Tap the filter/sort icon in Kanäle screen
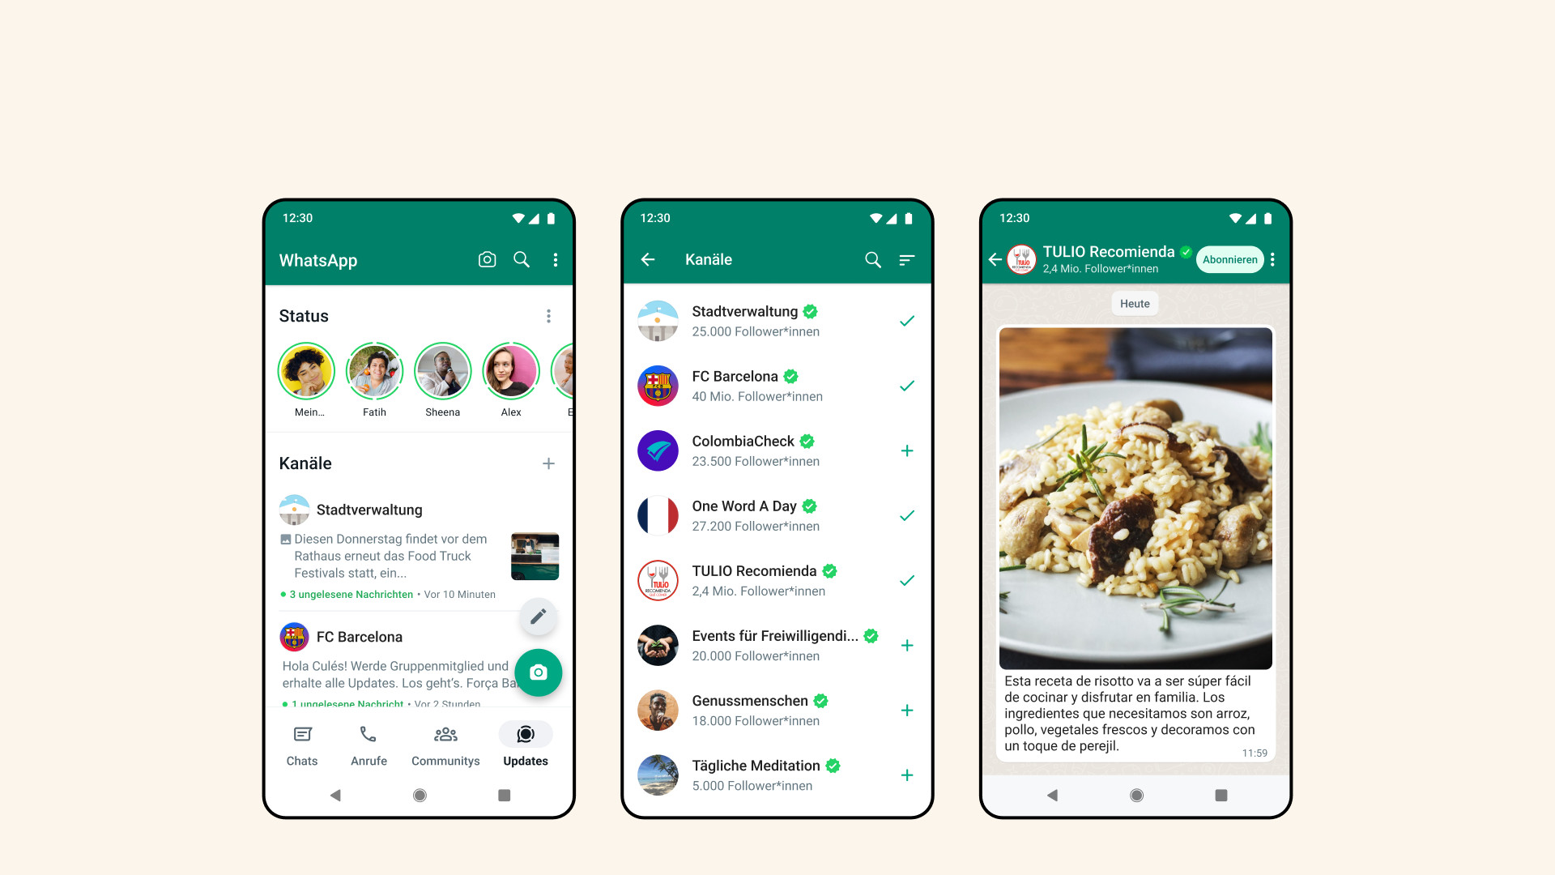Viewport: 1555px width, 875px height. tap(907, 259)
